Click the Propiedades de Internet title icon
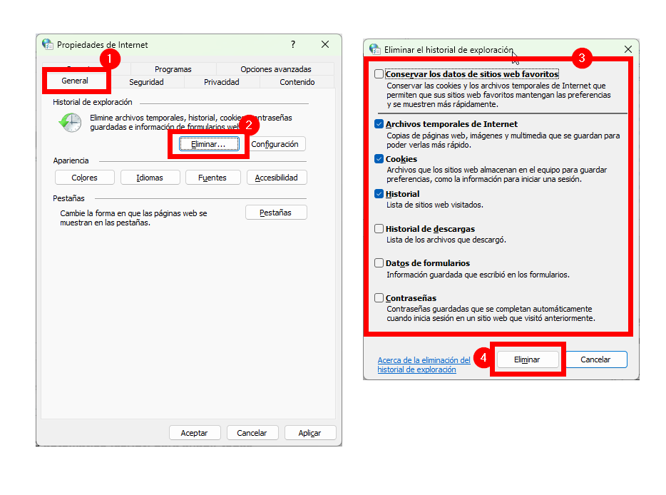This screenshot has width=666, height=495. pyautogui.click(x=47, y=44)
